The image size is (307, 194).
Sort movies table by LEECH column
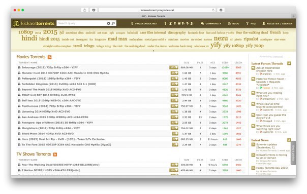click(x=238, y=63)
